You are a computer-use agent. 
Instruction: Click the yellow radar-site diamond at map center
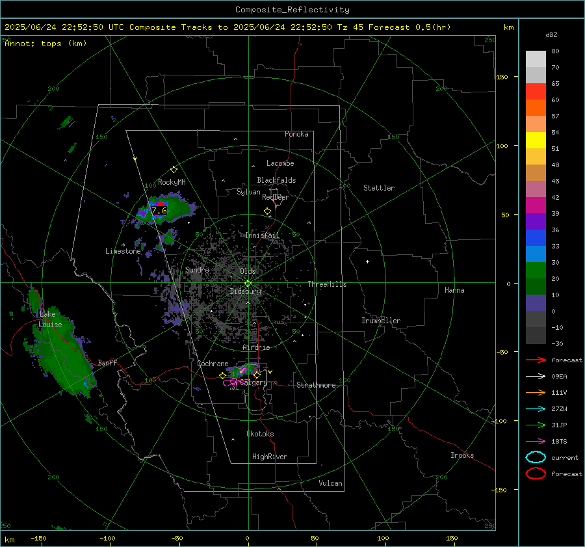coord(248,284)
